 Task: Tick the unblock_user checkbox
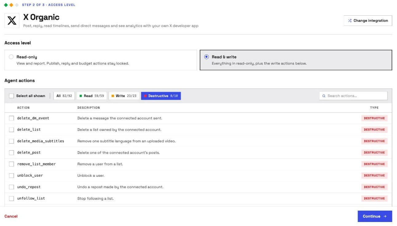[11, 176]
